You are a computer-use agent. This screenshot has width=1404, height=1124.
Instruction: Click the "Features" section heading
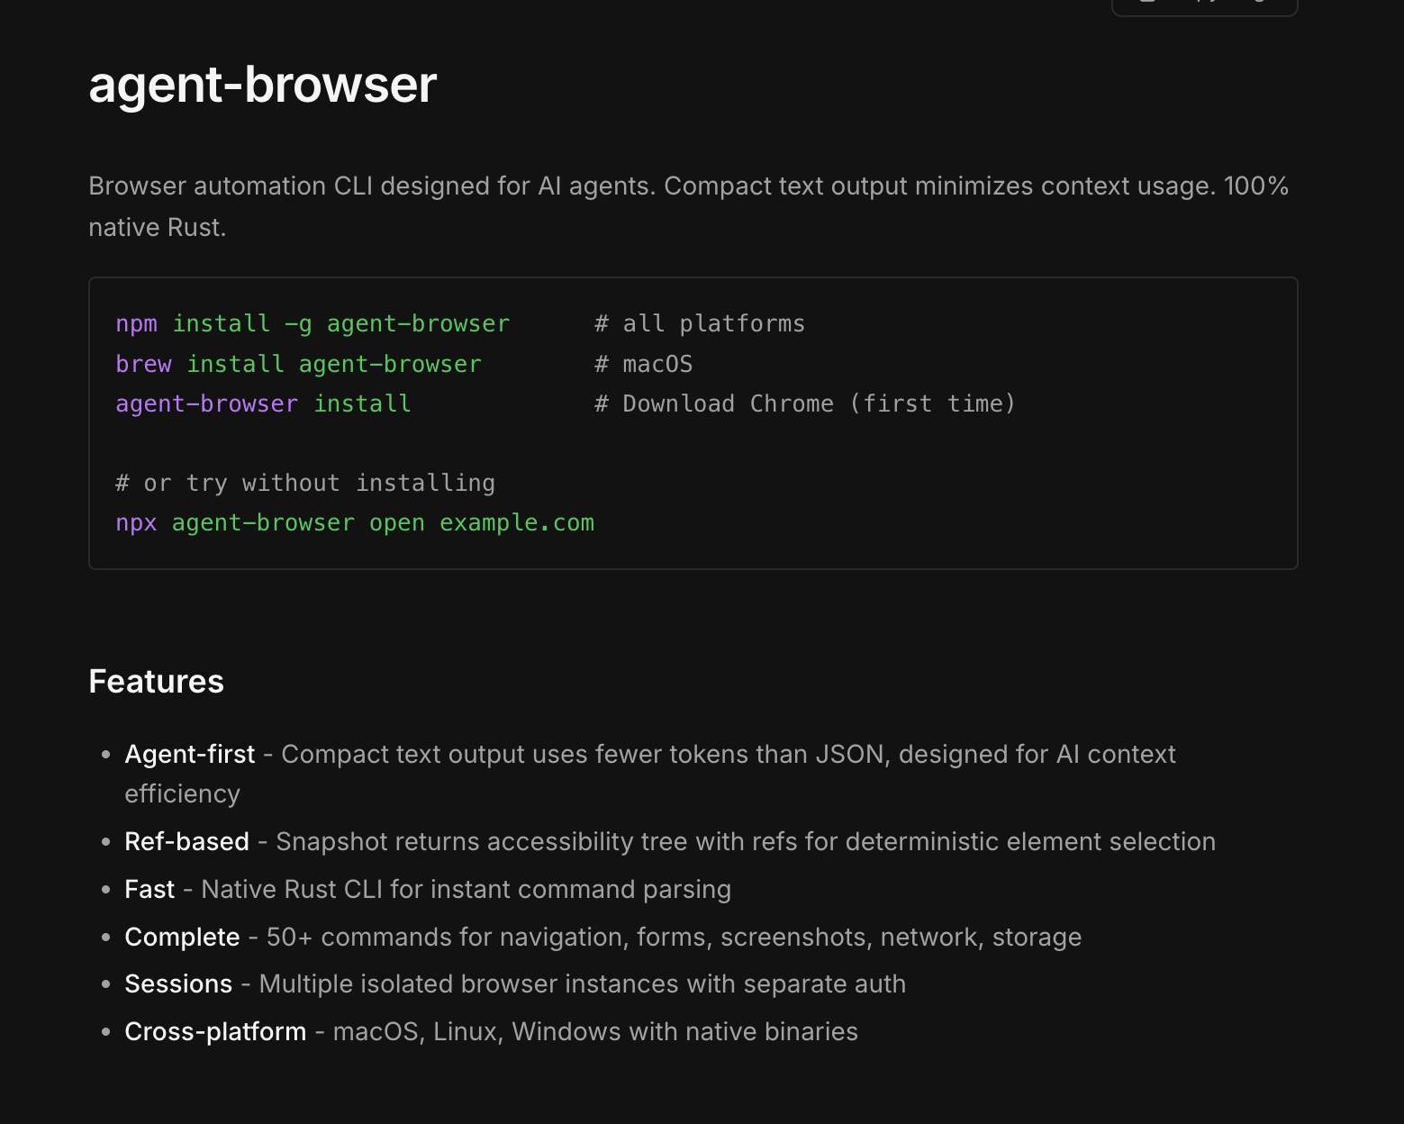pyautogui.click(x=156, y=682)
